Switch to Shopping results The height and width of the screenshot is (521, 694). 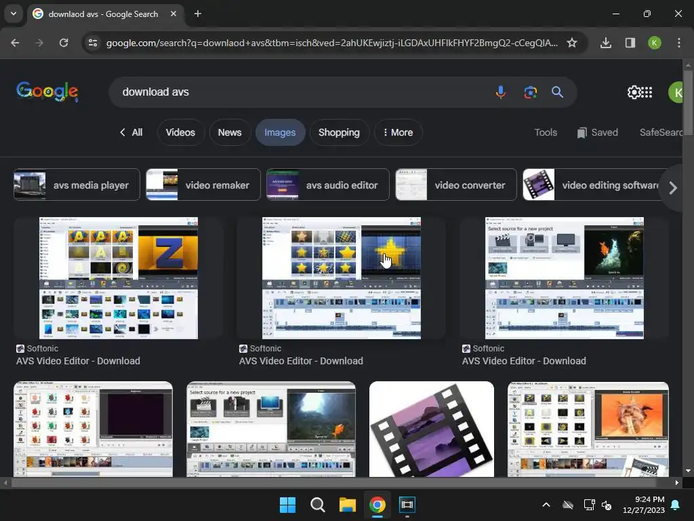[339, 132]
